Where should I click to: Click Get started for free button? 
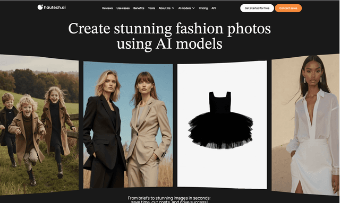tap(257, 8)
